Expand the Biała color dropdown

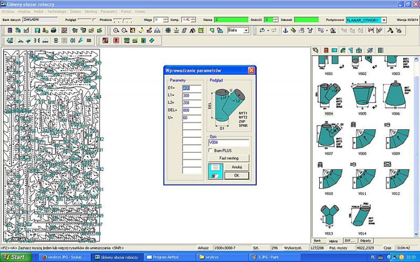click(246, 30)
